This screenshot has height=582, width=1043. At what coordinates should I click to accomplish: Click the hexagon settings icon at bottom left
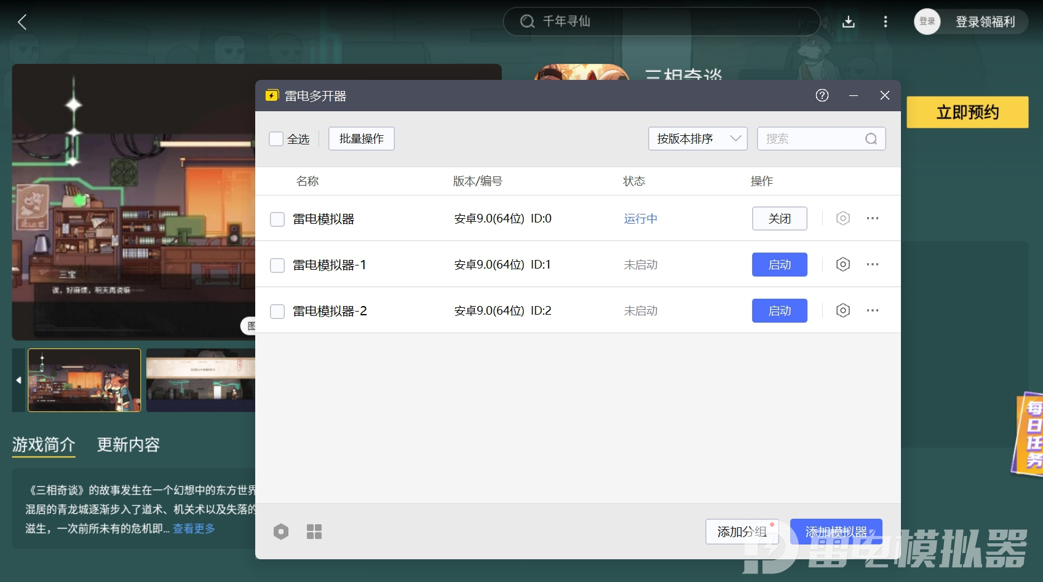[x=281, y=531]
